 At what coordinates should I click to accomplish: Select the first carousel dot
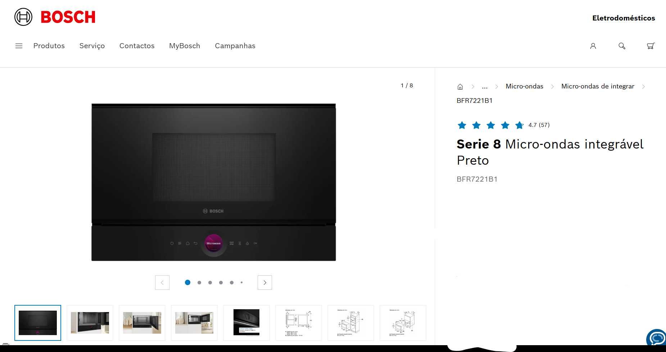click(x=187, y=283)
